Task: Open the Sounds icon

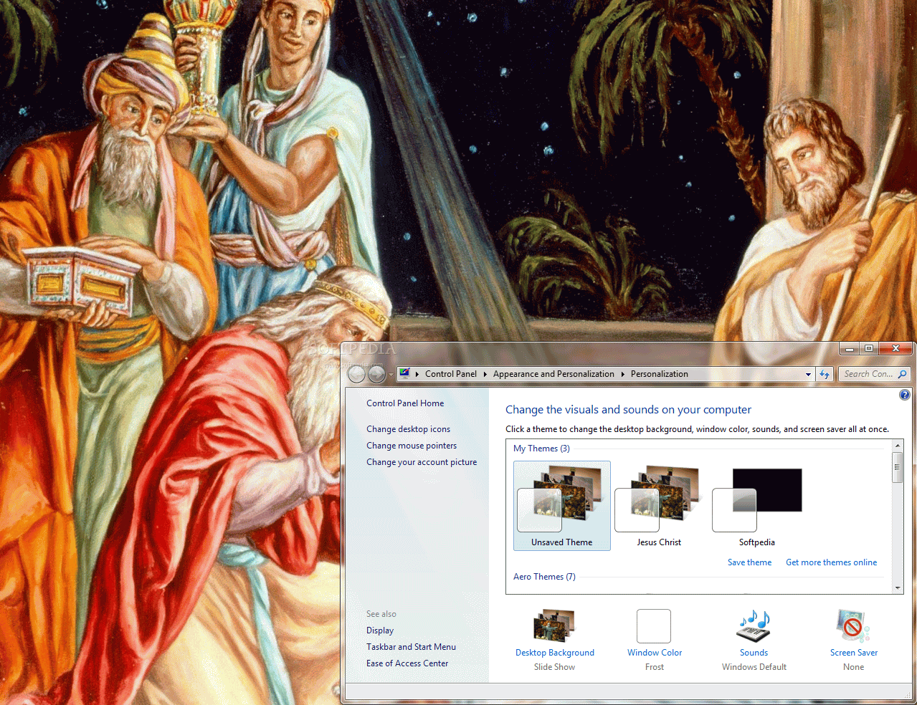Action: pos(754,625)
